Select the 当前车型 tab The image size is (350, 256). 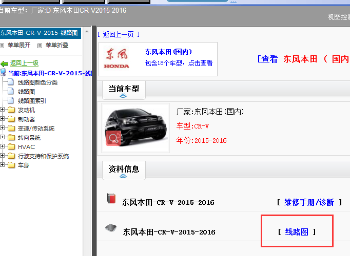pyautogui.click(x=124, y=90)
